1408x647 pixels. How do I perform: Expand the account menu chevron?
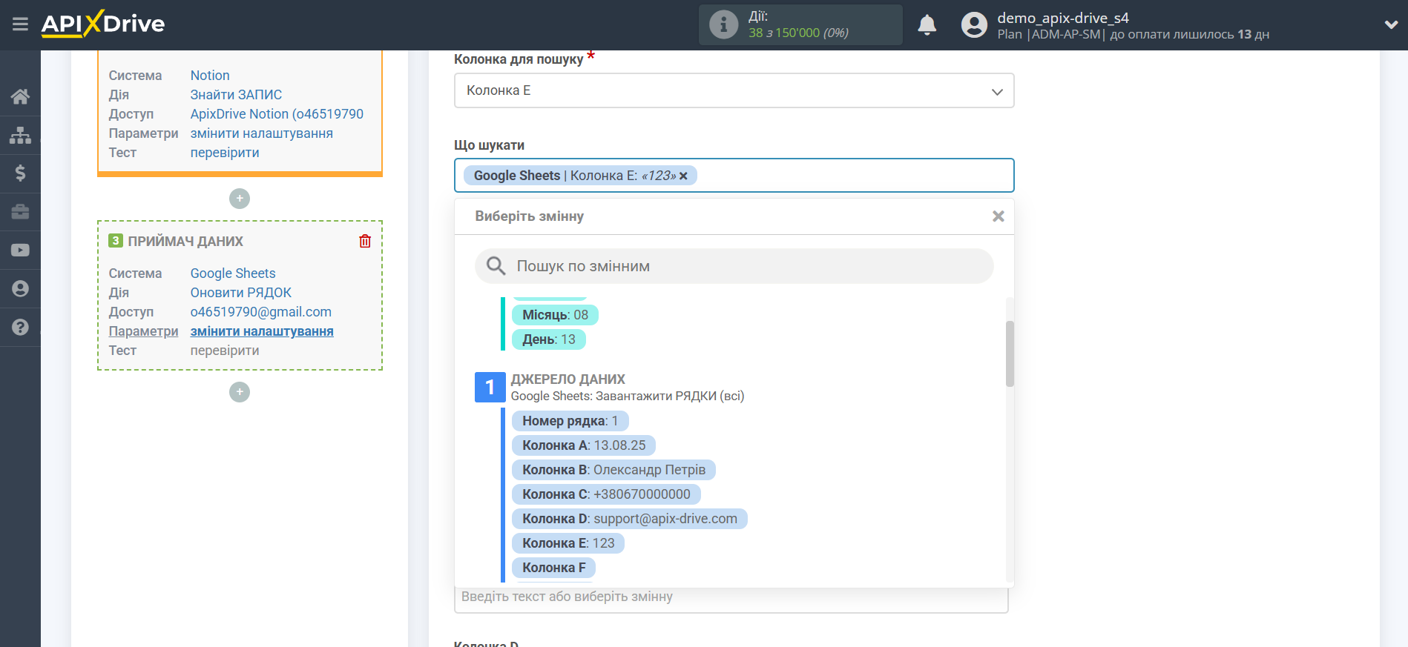point(1391,24)
